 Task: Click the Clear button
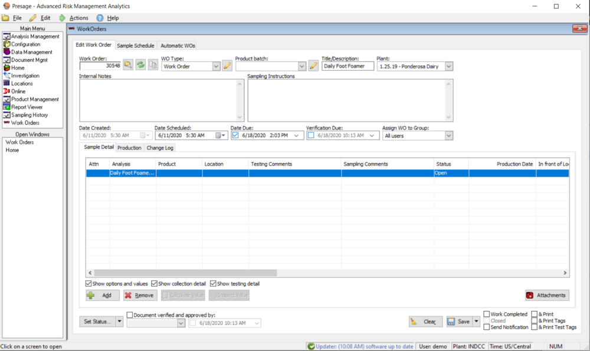425,322
